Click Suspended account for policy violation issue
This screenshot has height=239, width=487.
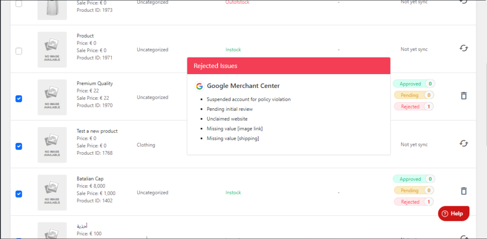[249, 99]
